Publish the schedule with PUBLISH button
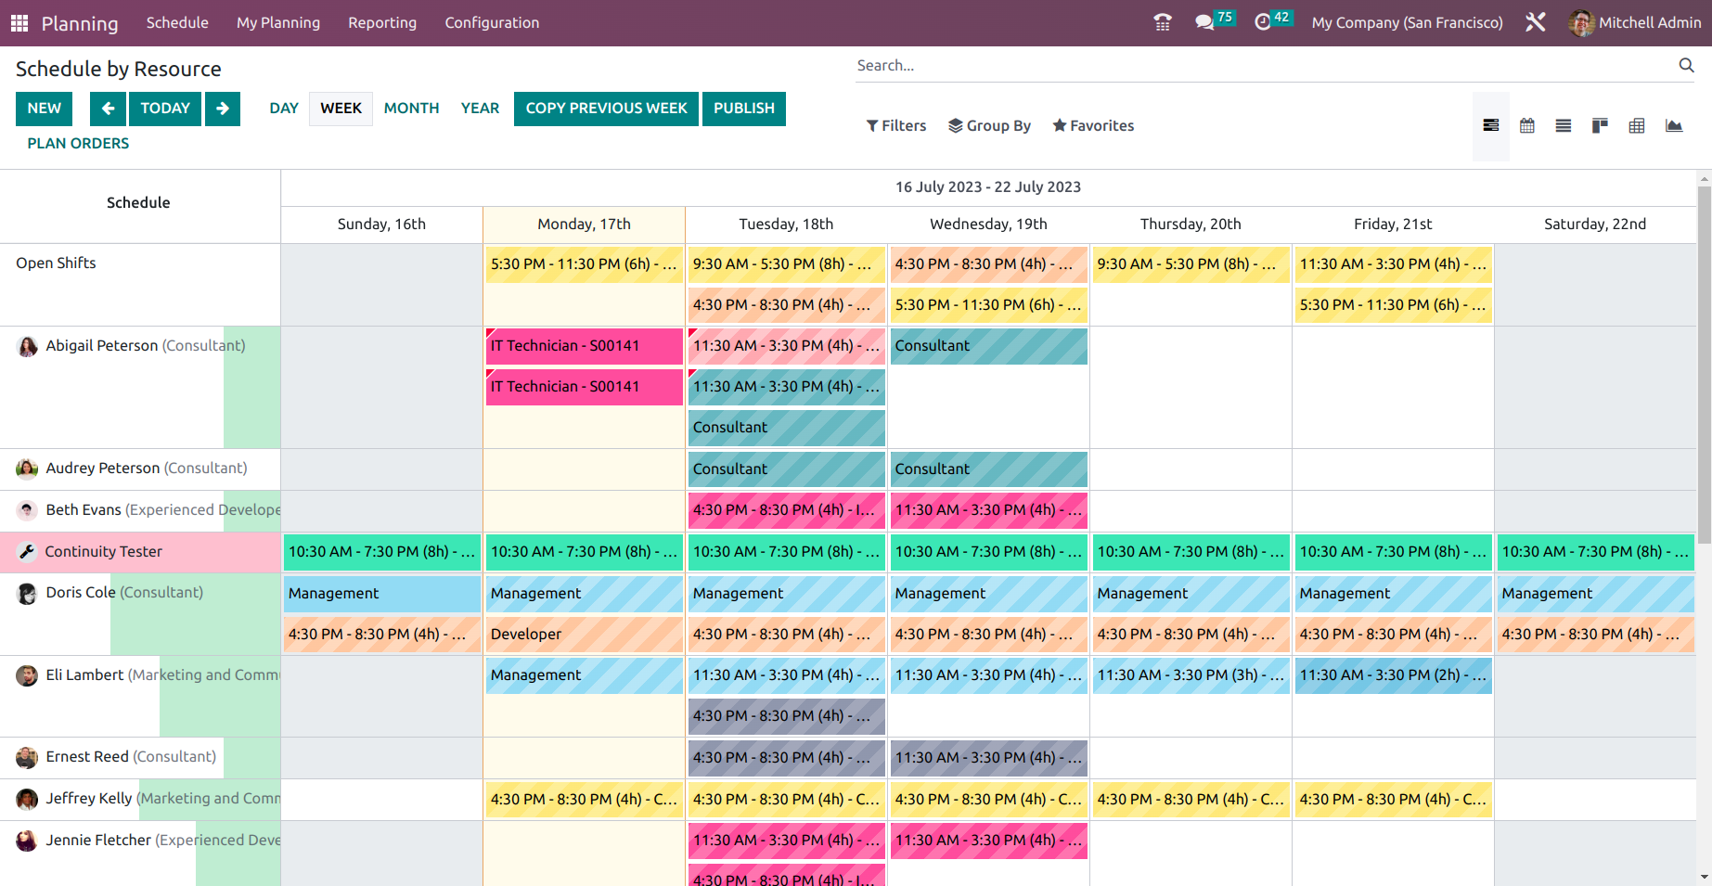1712x886 pixels. pos(743,109)
